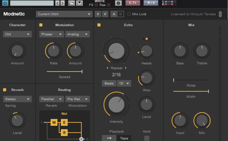
Task: Toggle Reverb section on/off
Action: click(5, 90)
